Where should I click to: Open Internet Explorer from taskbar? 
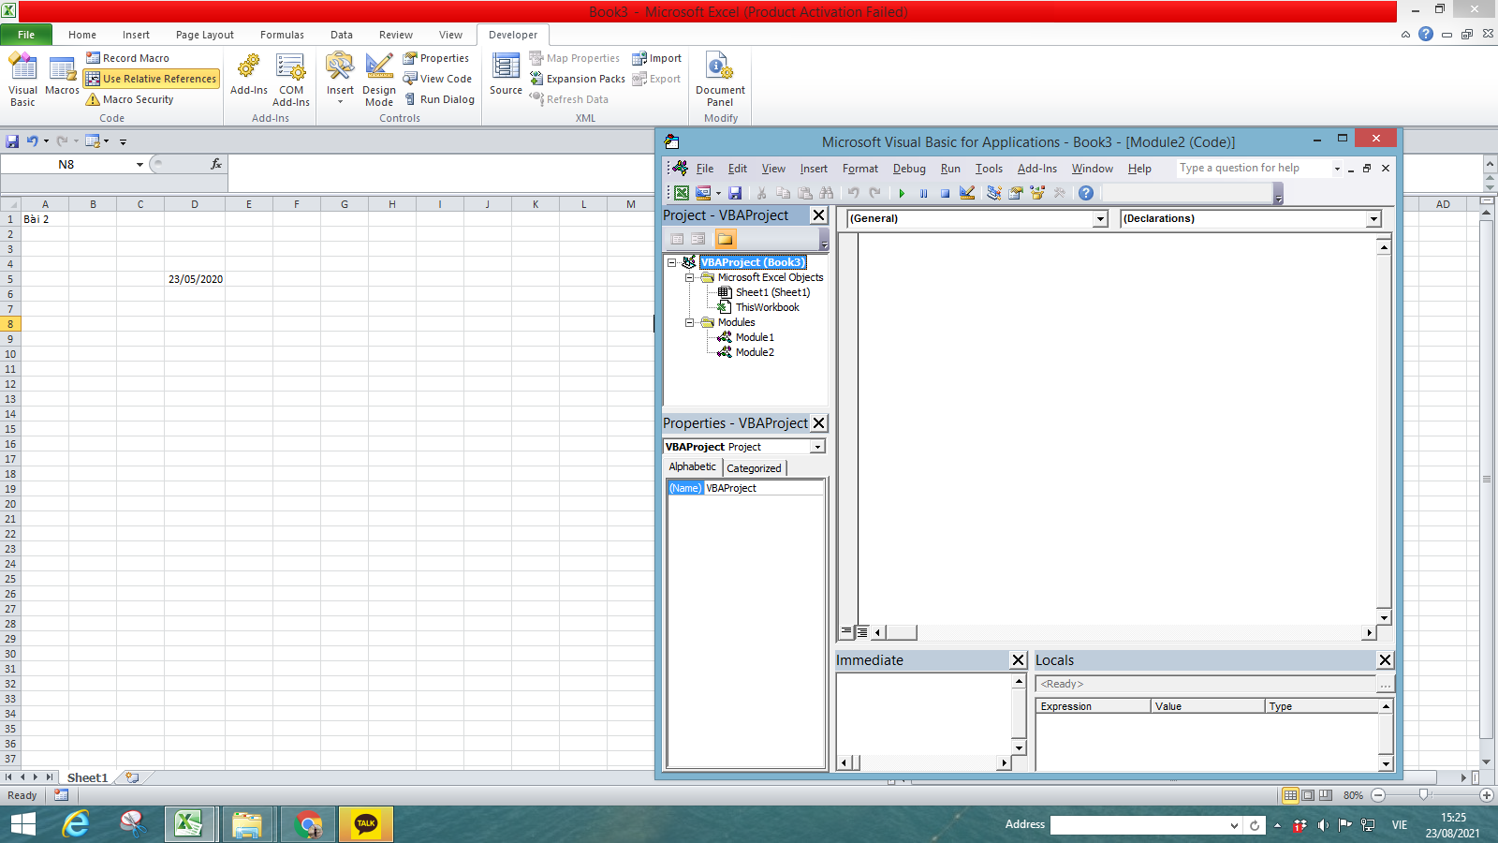(x=76, y=824)
